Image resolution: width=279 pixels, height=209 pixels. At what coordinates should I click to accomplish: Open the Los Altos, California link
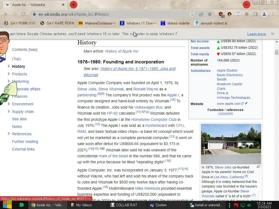tap(229, 177)
